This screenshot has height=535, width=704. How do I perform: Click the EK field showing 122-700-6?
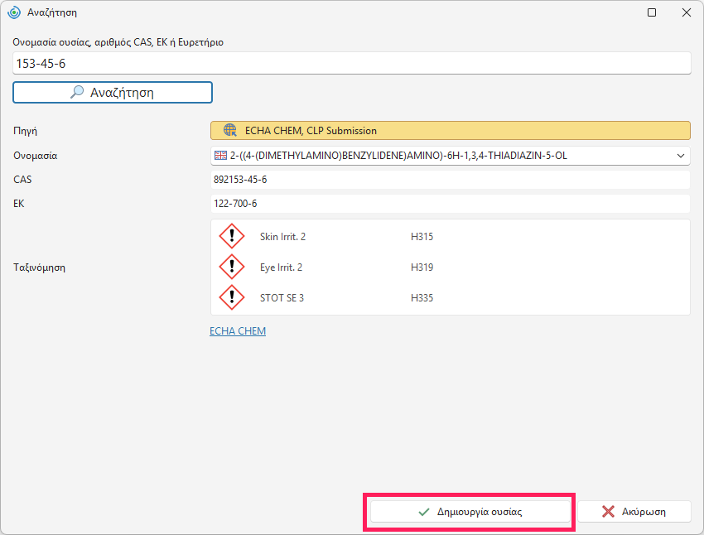(x=451, y=204)
